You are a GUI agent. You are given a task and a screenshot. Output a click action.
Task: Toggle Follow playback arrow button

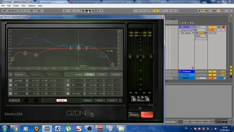(x=65, y=11)
